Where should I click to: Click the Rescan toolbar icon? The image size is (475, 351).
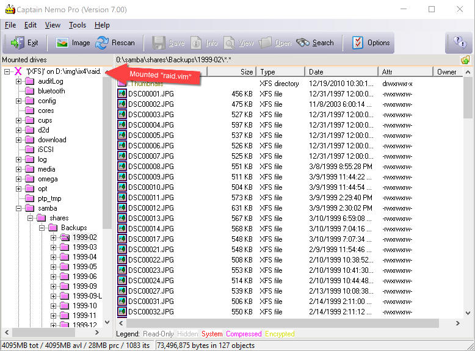point(102,43)
